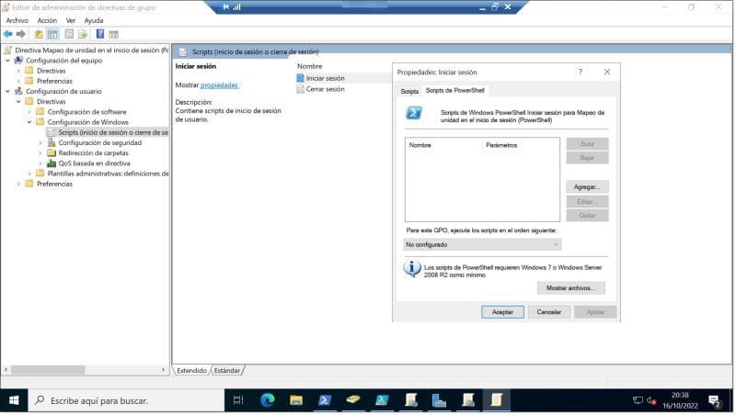
Task: Select Plantillas administrativas tree item
Action: tap(108, 174)
